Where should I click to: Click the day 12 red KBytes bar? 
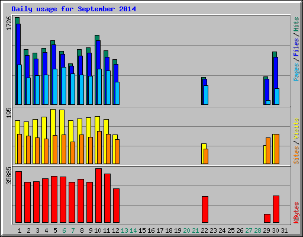pyautogui.click(x=117, y=206)
